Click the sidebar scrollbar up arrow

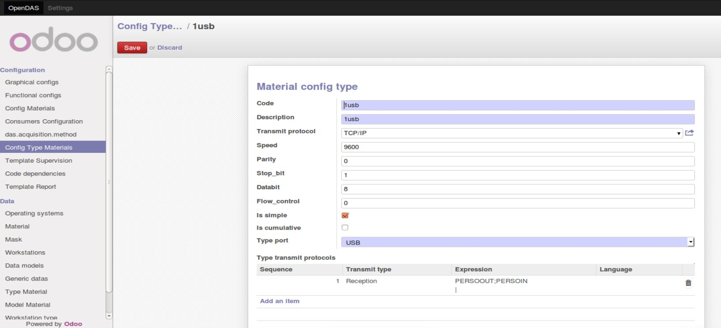109,69
